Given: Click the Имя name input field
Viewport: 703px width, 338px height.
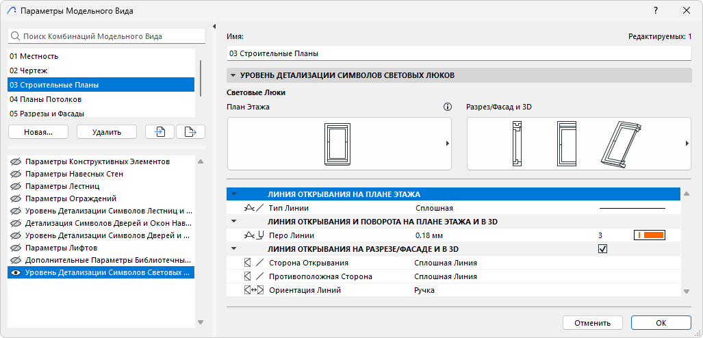Looking at the screenshot, I should 459,53.
